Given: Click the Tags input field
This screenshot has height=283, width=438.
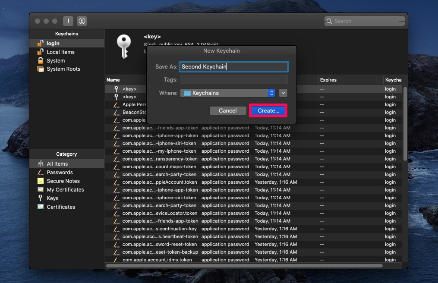Looking at the screenshot, I should coord(233,79).
